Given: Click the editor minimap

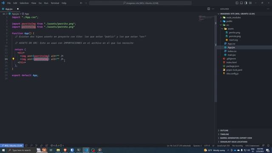Looking at the screenshot, I should [x=206, y=18].
